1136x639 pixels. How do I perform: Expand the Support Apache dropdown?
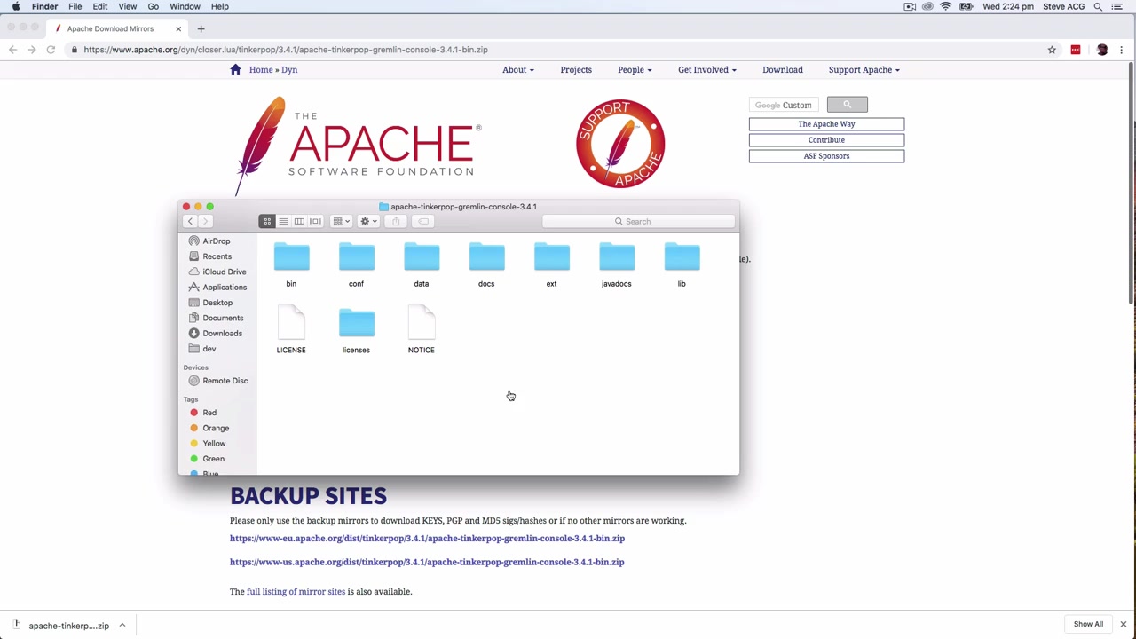864,69
